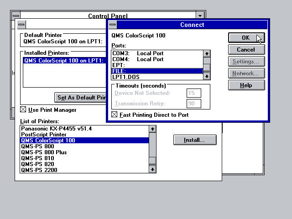This screenshot has height=219, width=292.
Task: Select QMS-PS 2200 in printer list
Action: click(x=84, y=170)
